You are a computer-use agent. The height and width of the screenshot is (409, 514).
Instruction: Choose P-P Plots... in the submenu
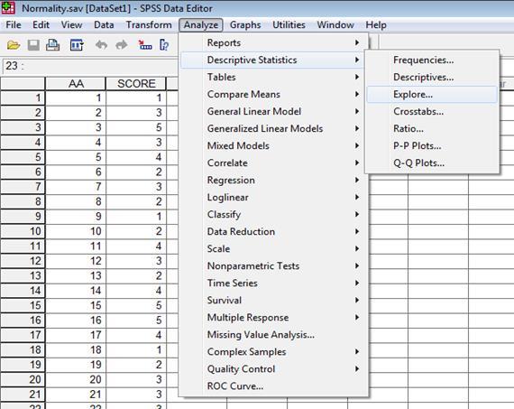pyautogui.click(x=432, y=145)
